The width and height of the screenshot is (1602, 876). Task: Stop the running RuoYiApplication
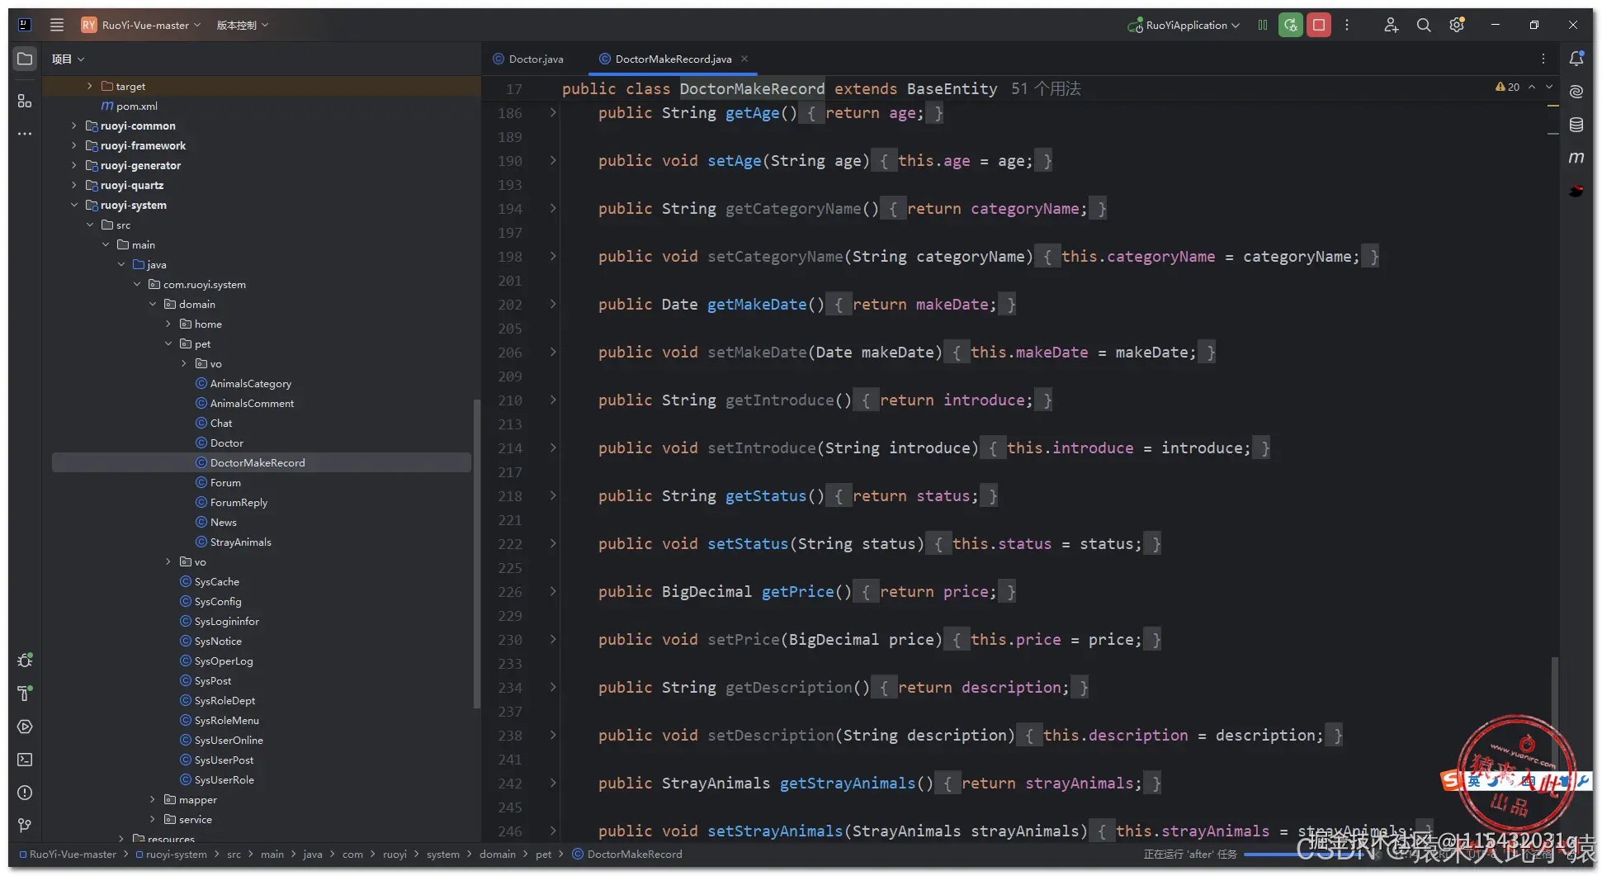click(x=1319, y=25)
